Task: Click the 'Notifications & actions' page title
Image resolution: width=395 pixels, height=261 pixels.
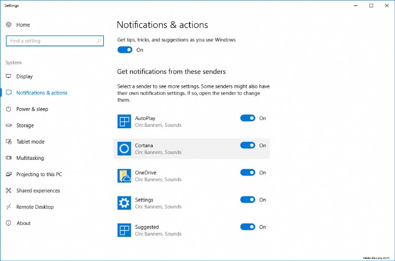Action: (x=162, y=25)
